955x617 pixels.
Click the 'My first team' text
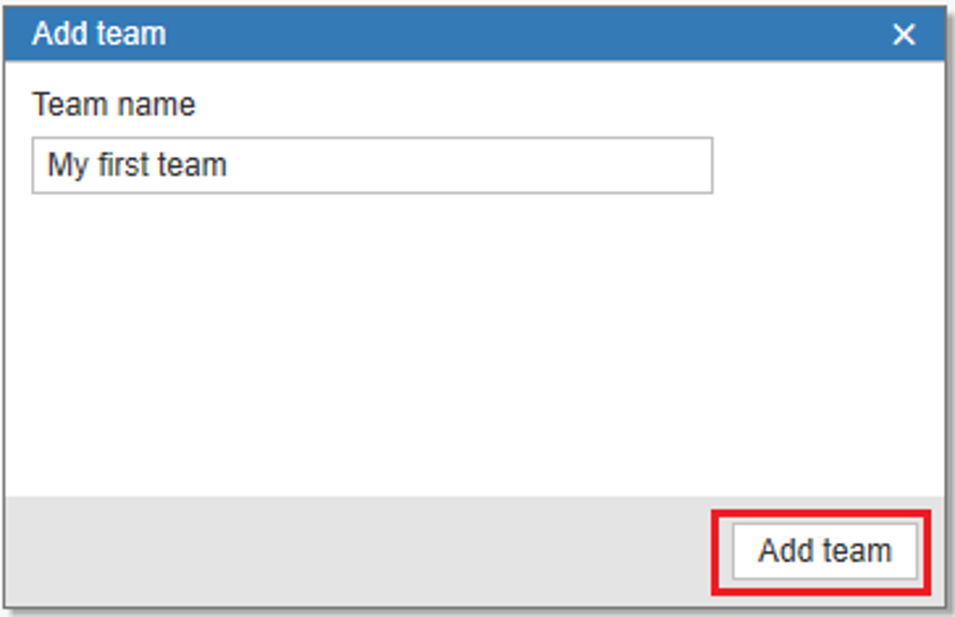(137, 165)
